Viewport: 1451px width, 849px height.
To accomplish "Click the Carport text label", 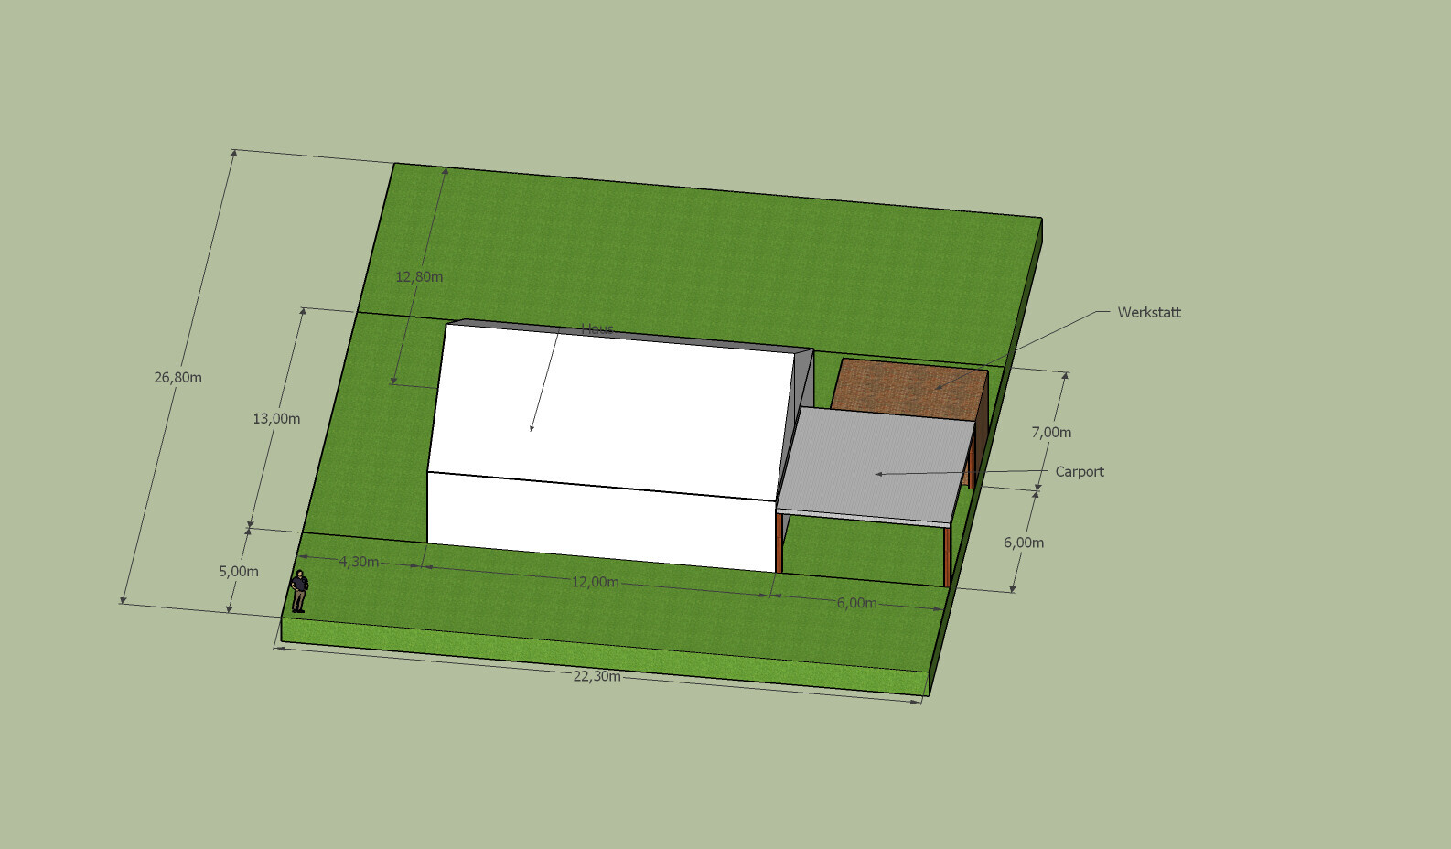I will (1079, 472).
